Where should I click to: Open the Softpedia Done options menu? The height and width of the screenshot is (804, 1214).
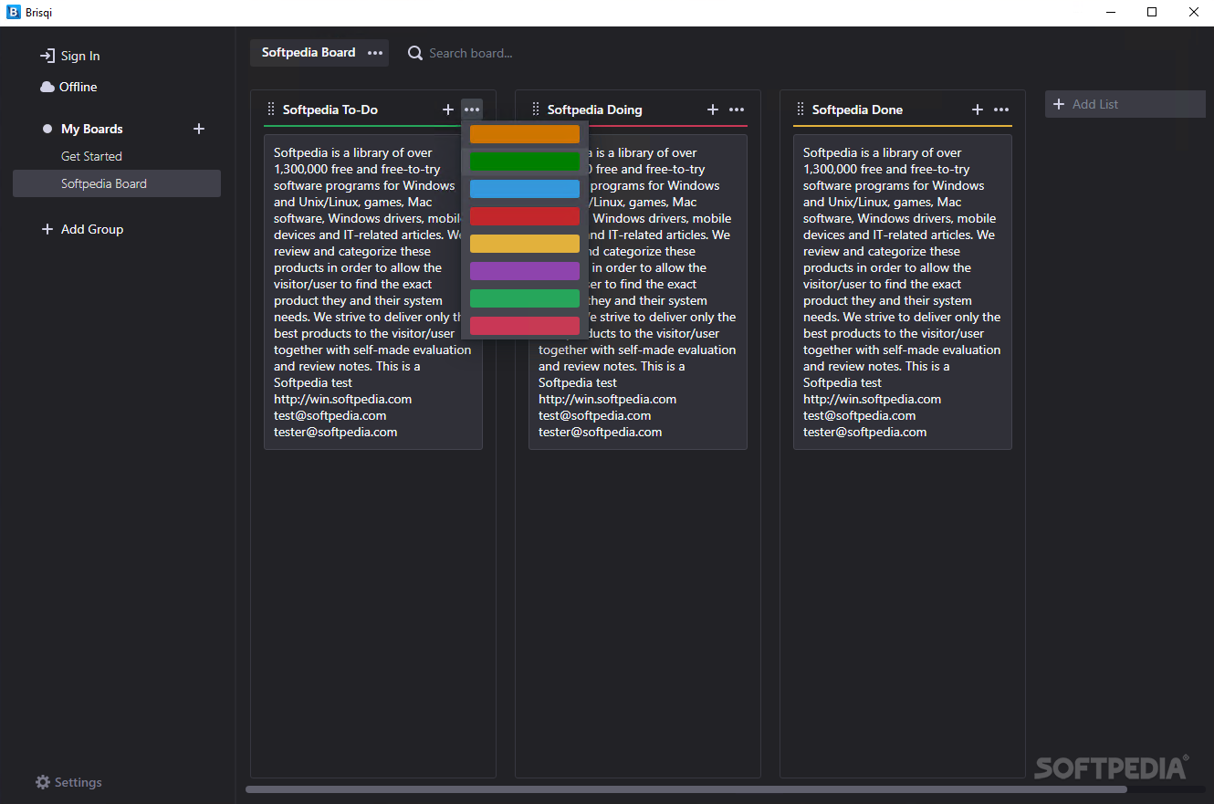(1001, 110)
